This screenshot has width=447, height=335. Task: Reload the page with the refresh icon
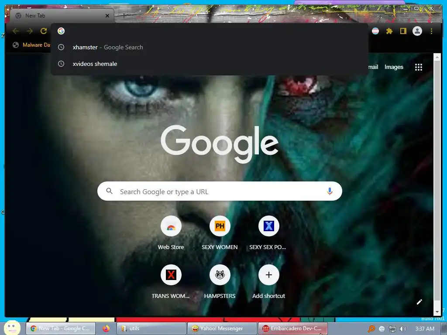pos(44,31)
